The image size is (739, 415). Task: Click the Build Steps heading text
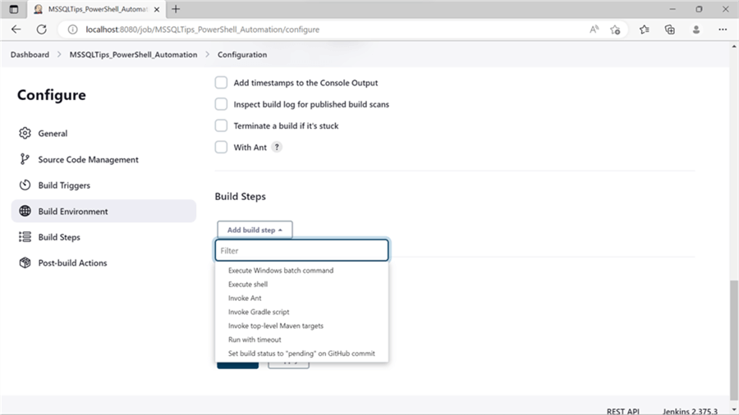(241, 196)
